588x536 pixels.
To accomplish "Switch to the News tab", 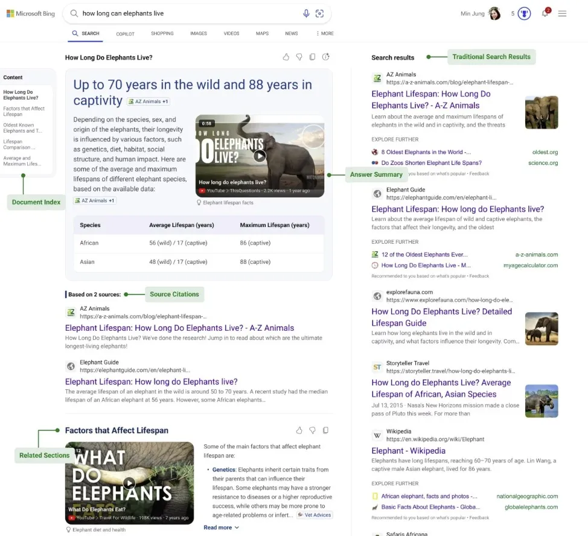I will point(292,33).
